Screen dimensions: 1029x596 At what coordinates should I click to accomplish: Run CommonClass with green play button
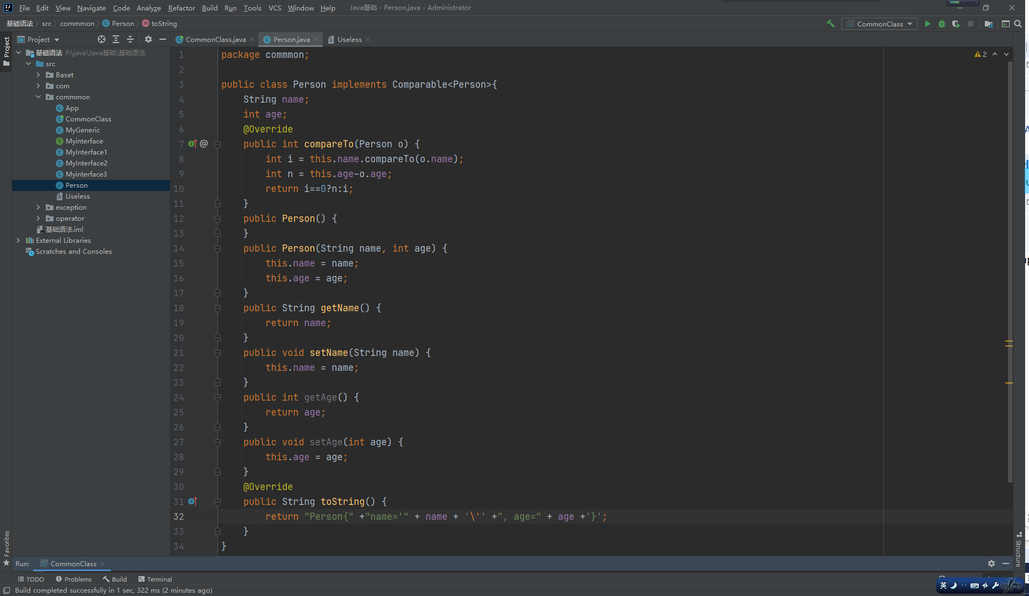point(927,24)
